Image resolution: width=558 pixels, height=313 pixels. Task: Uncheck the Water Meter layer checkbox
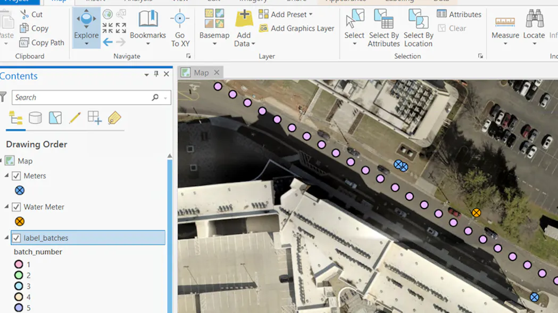point(16,207)
